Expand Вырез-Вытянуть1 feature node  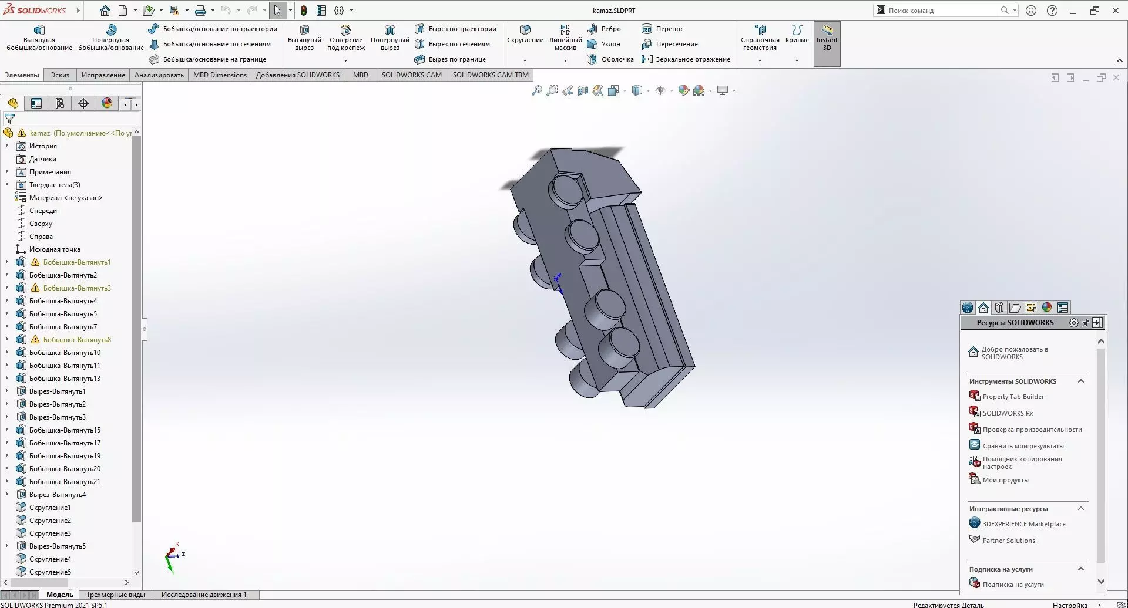[7, 391]
